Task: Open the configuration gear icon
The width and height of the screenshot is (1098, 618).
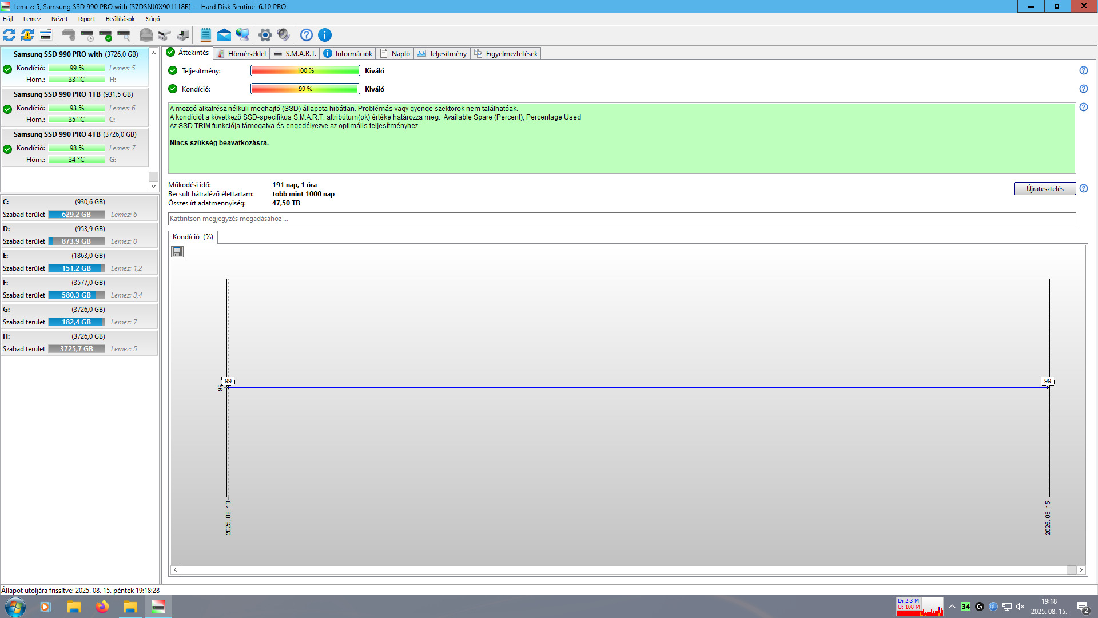Action: click(265, 35)
